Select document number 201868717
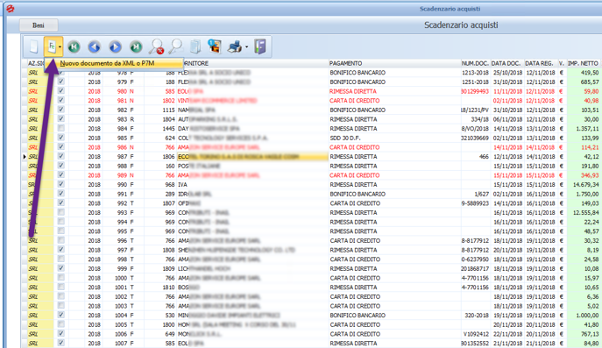602x348 pixels. (475, 269)
